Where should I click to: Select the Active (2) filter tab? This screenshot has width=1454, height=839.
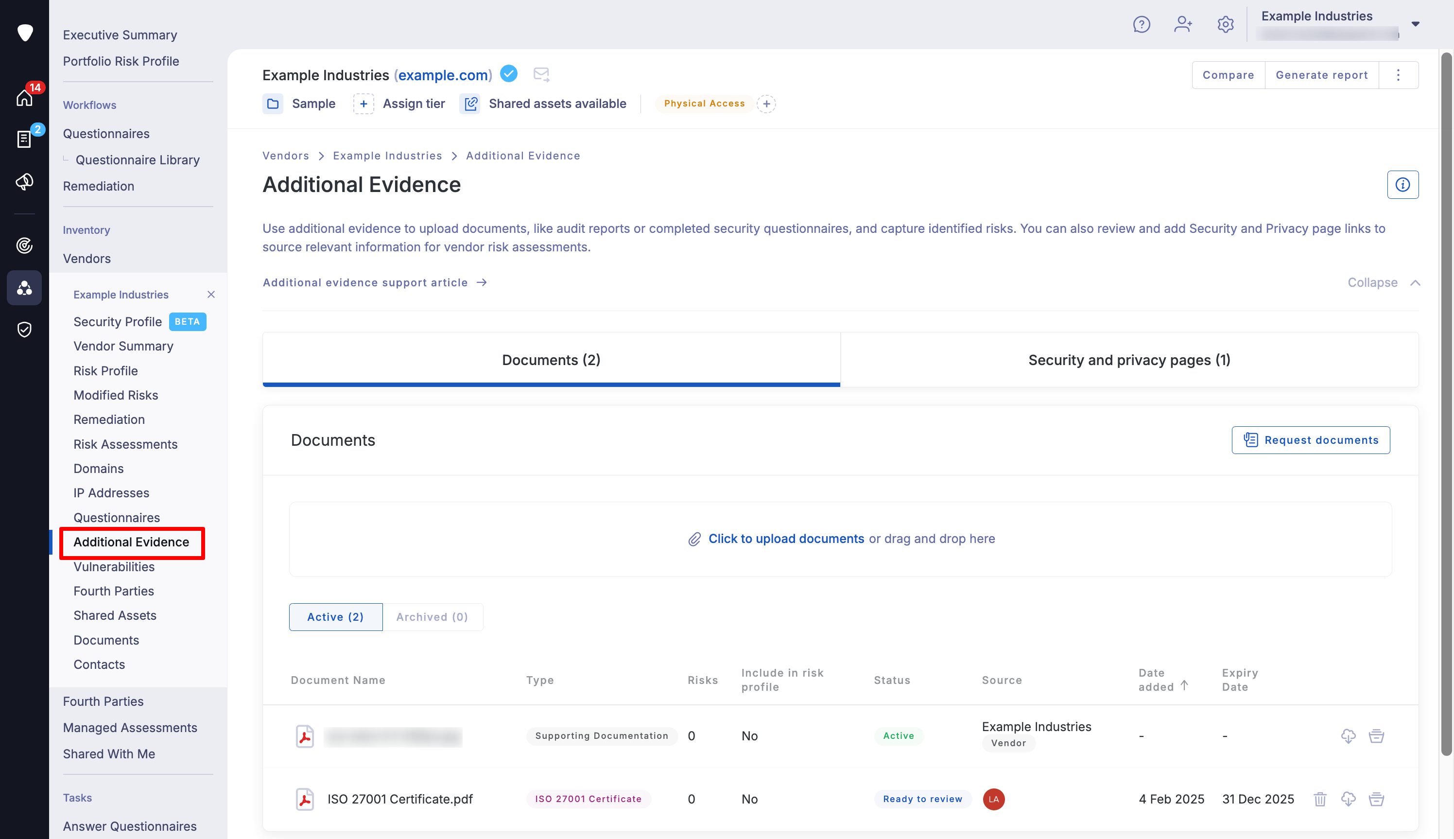[x=335, y=616]
